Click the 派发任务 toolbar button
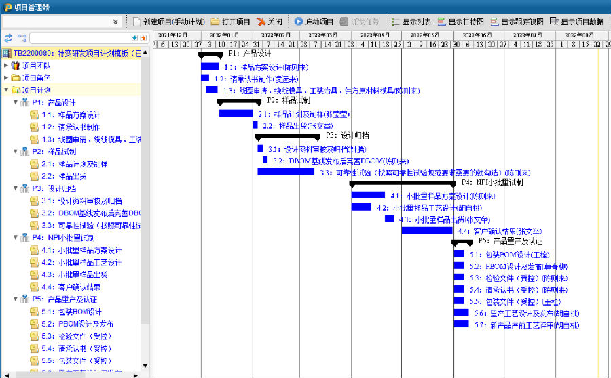 click(359, 22)
